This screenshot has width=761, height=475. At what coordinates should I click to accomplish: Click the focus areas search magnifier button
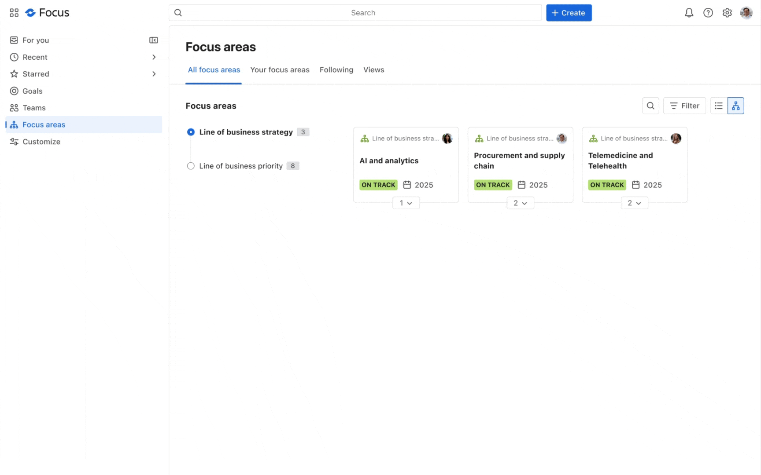click(x=650, y=106)
